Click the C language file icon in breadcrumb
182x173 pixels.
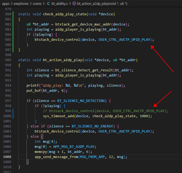coord(48,4)
